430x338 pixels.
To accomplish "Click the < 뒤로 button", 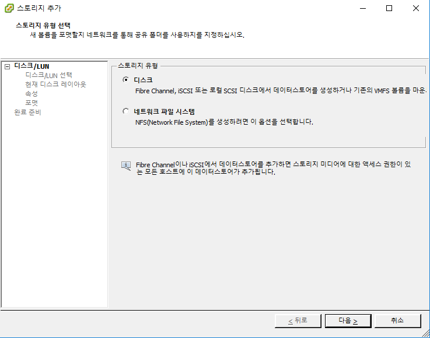I will (x=298, y=321).
